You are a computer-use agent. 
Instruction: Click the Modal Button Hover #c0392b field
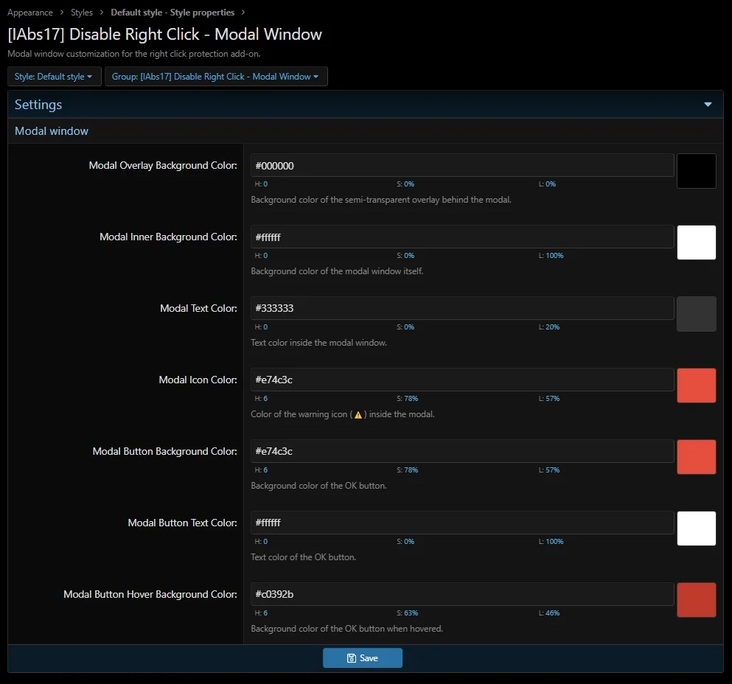click(462, 594)
